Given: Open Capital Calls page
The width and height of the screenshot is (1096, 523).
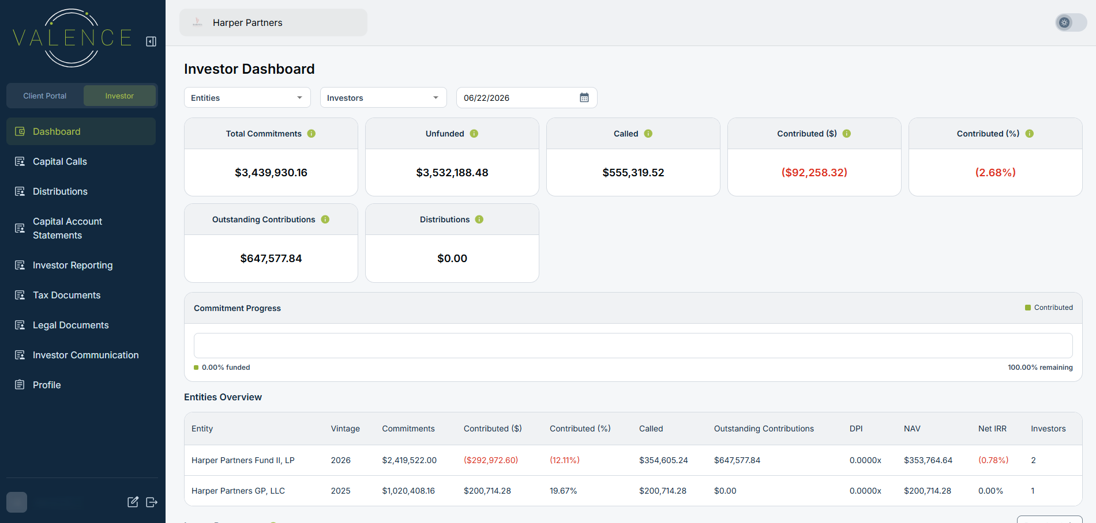Looking at the screenshot, I should click(81, 161).
